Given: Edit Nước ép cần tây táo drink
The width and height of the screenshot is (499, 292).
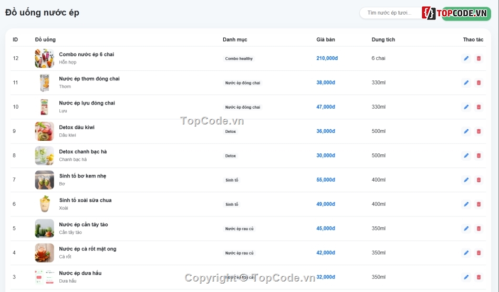Looking at the screenshot, I should click(x=466, y=228).
